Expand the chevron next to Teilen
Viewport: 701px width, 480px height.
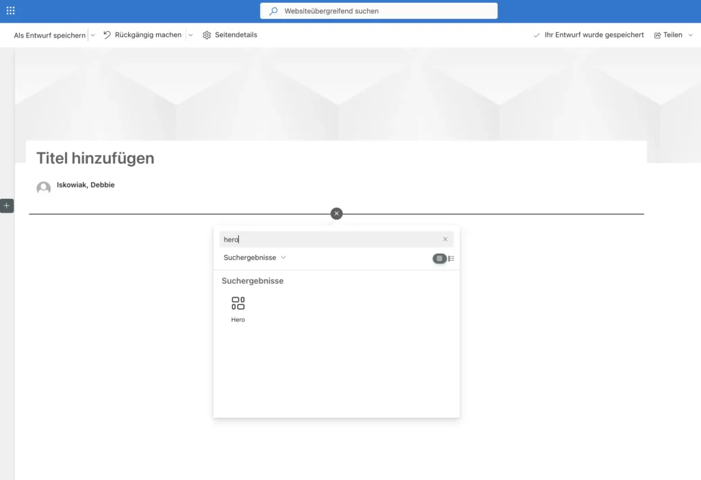690,35
